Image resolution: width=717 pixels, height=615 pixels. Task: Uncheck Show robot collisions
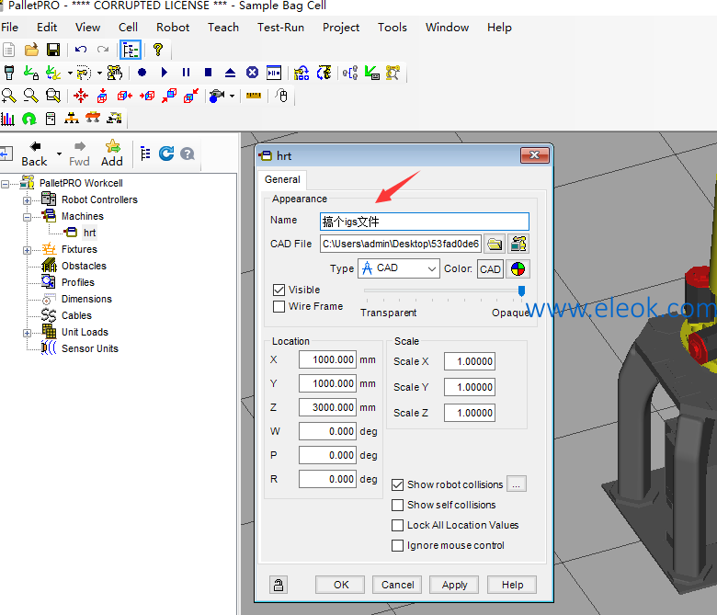[398, 484]
